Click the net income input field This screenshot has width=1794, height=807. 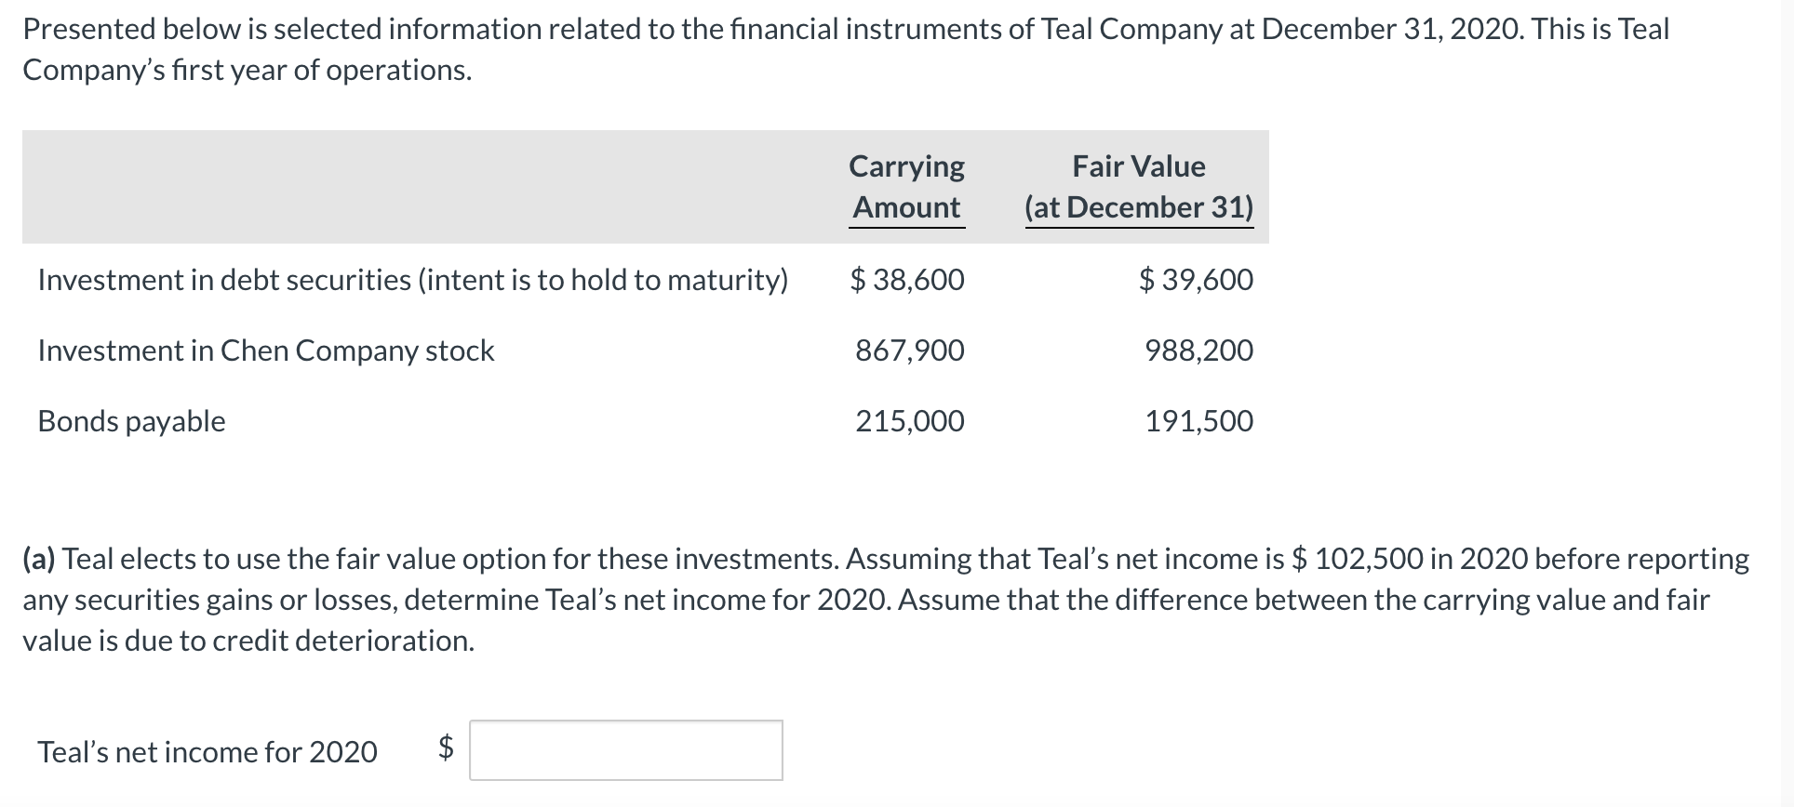[x=625, y=751]
